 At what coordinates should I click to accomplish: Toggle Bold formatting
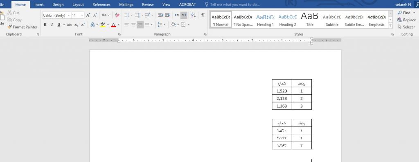pos(45,24)
